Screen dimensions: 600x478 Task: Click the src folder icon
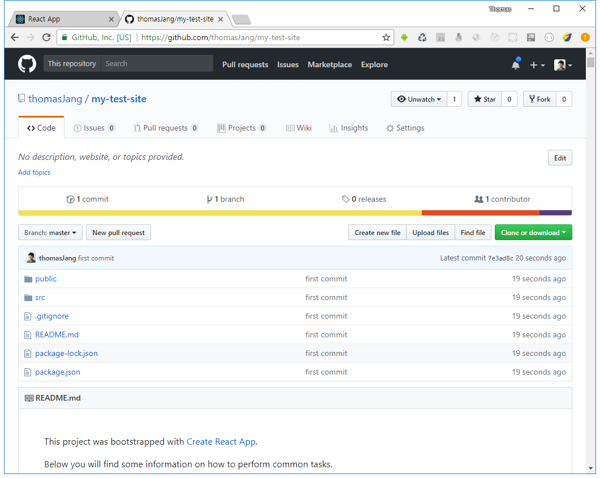pyautogui.click(x=28, y=298)
